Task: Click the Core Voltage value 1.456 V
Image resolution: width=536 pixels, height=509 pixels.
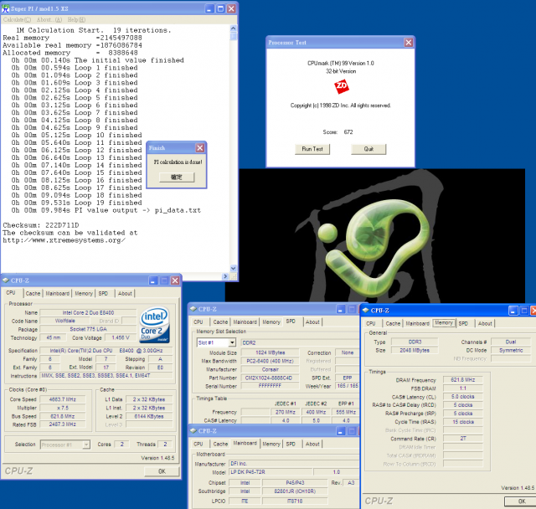Action: coord(121,337)
